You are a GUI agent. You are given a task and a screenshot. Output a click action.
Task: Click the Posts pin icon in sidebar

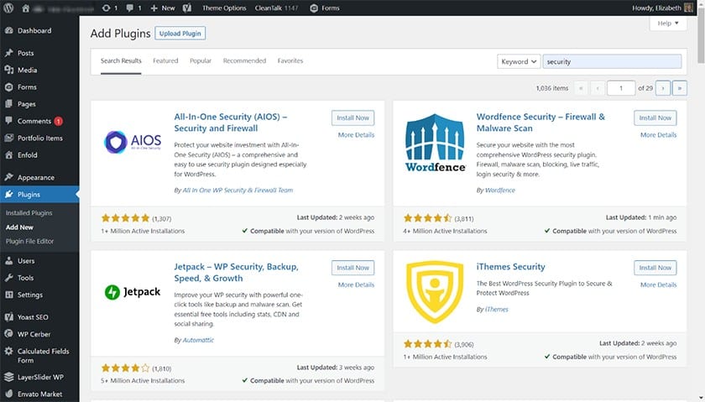[8, 53]
